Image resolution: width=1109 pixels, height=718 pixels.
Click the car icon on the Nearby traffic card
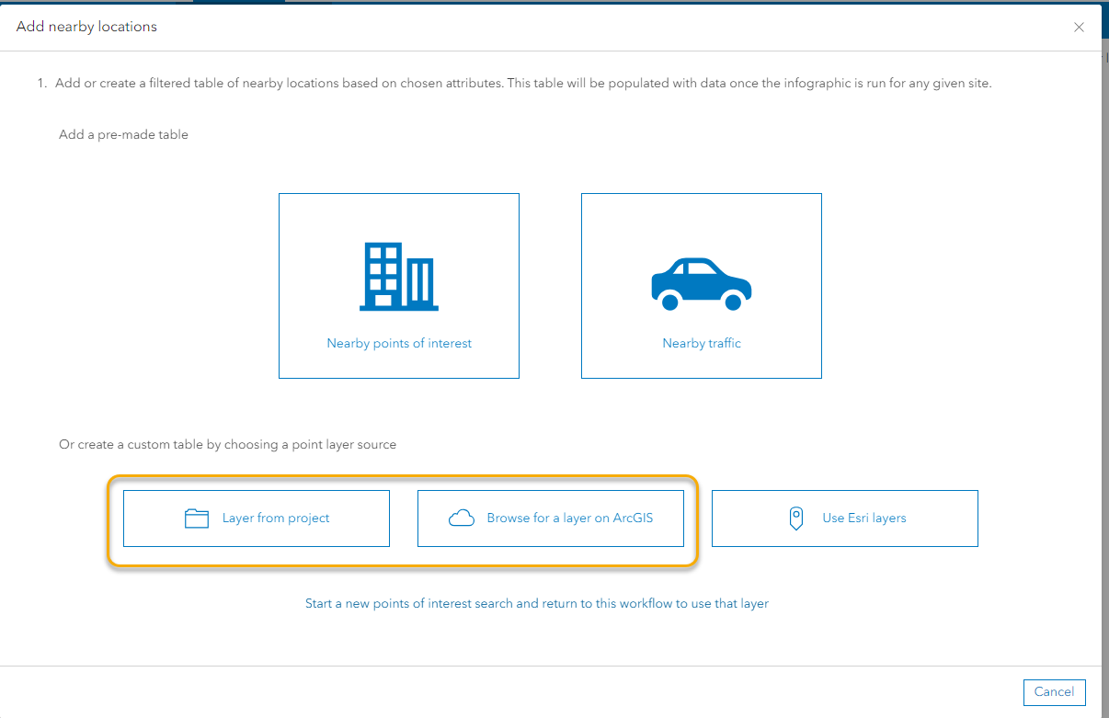701,280
